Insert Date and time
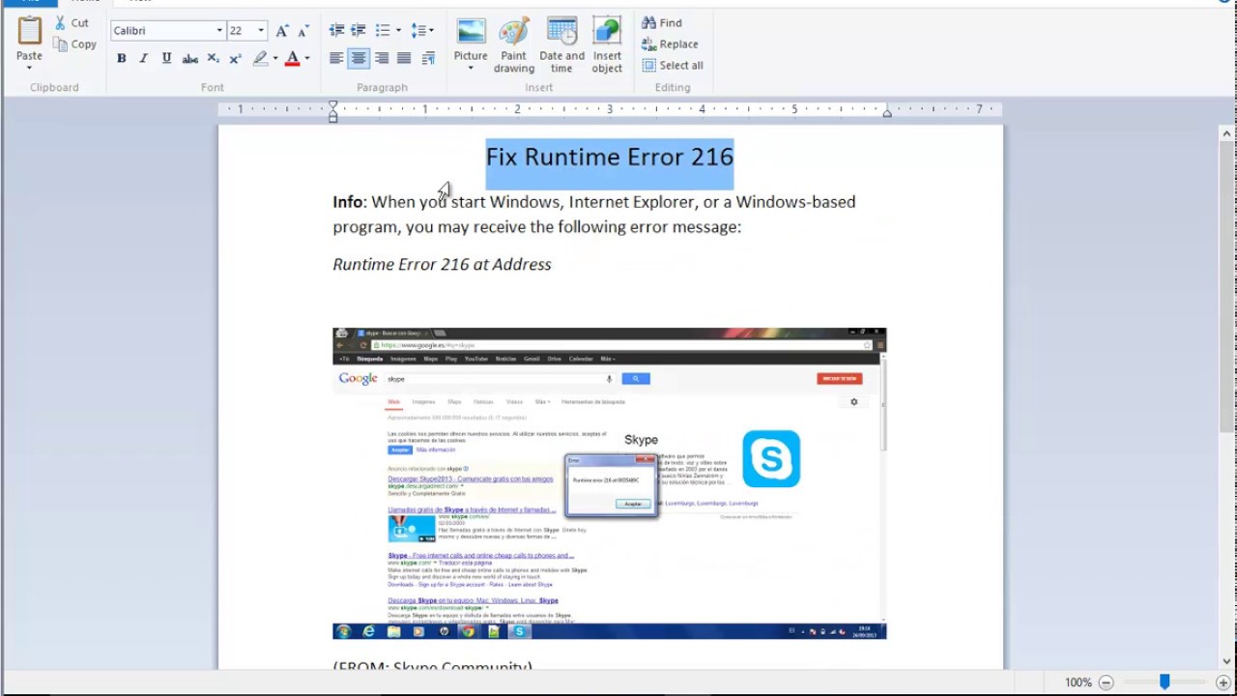 point(561,45)
